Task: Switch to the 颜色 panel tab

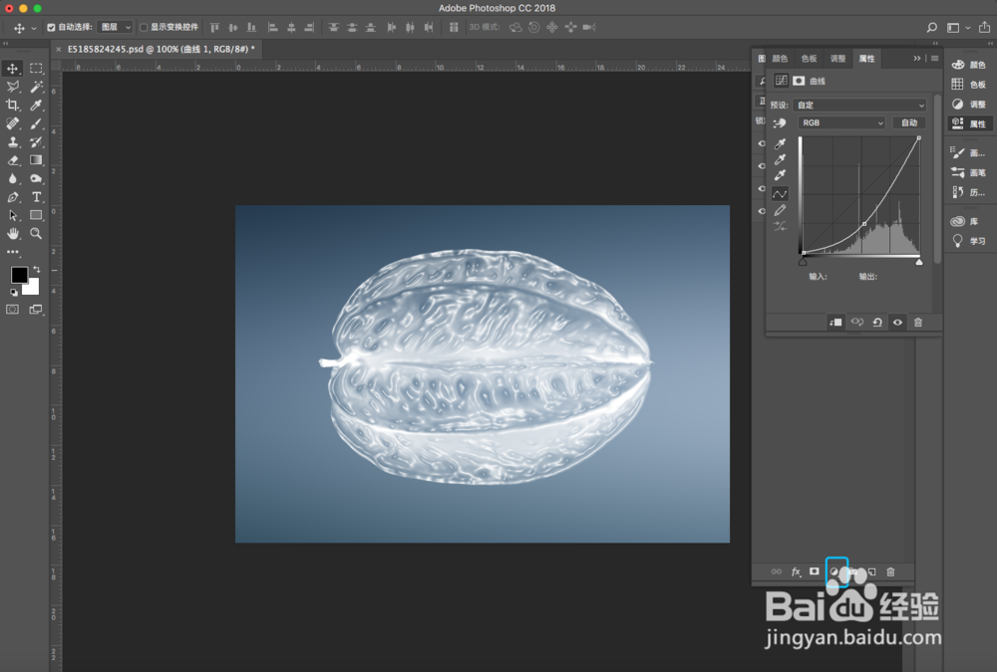Action: click(x=780, y=59)
